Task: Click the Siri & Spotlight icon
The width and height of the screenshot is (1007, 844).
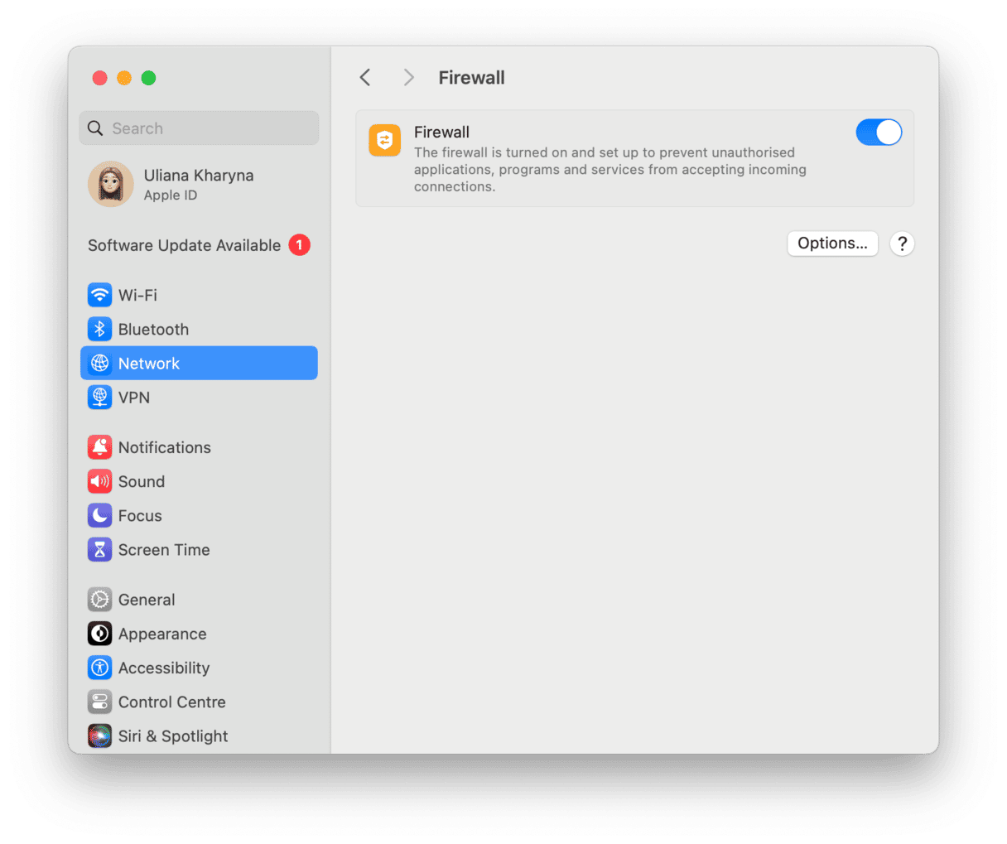Action: (99, 735)
